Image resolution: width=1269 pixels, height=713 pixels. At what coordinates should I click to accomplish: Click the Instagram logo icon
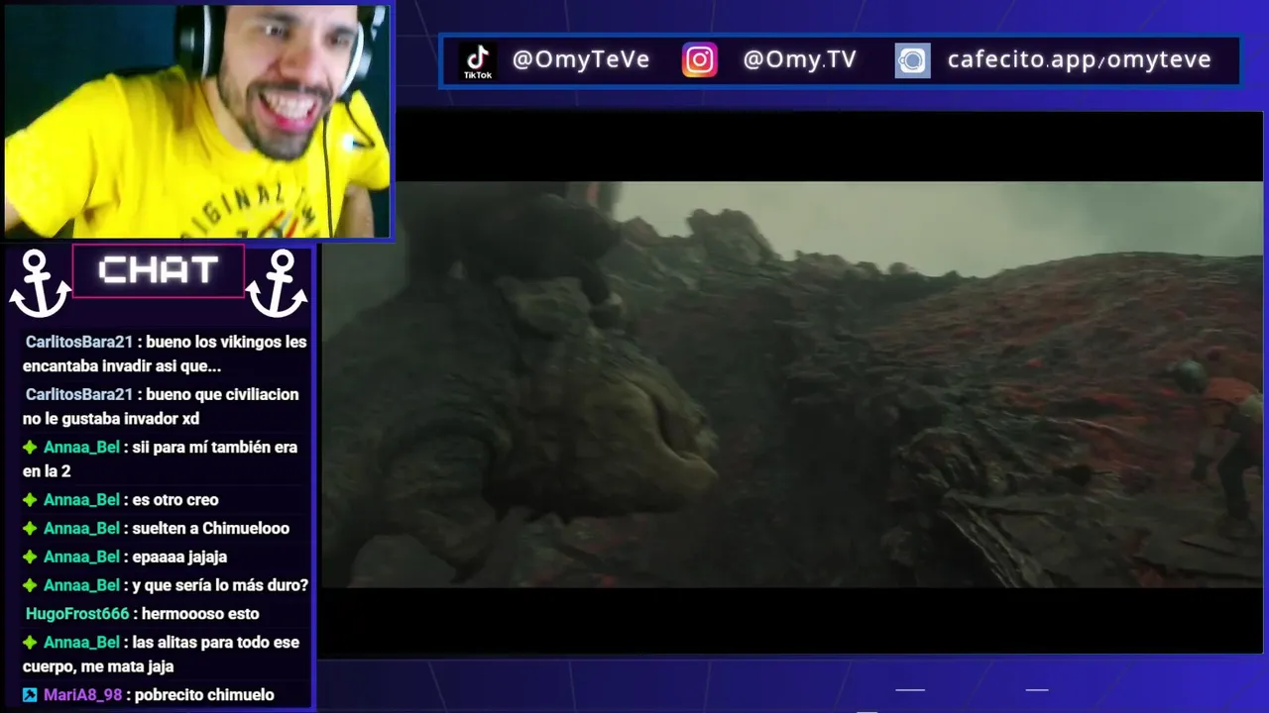(x=699, y=60)
